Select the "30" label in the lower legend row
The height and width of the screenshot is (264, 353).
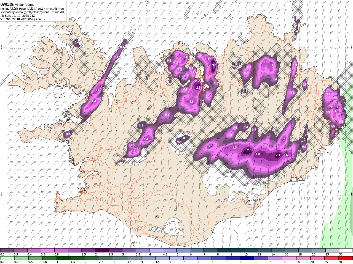point(341,262)
